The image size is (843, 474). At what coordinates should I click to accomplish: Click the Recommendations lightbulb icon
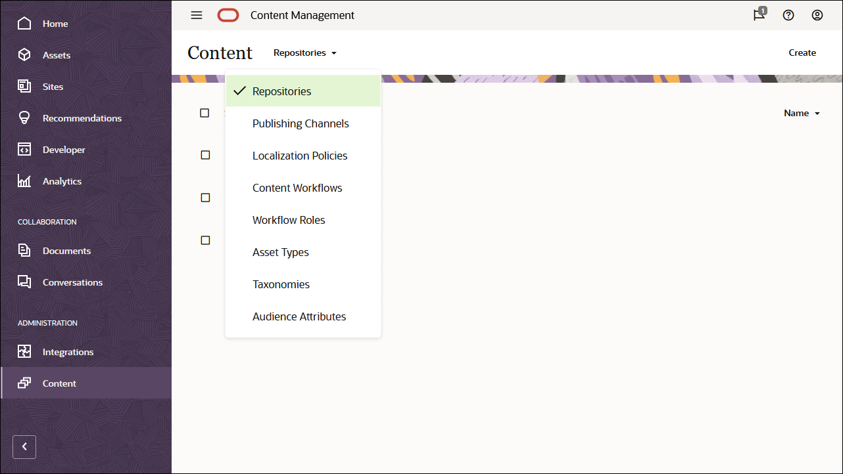(x=24, y=118)
